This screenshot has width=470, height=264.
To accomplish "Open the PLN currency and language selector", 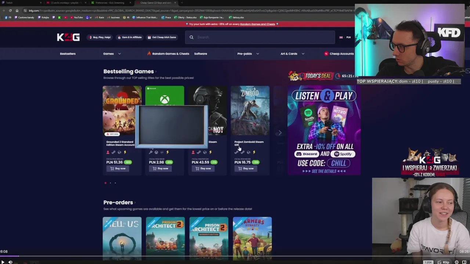I will 345,37.
